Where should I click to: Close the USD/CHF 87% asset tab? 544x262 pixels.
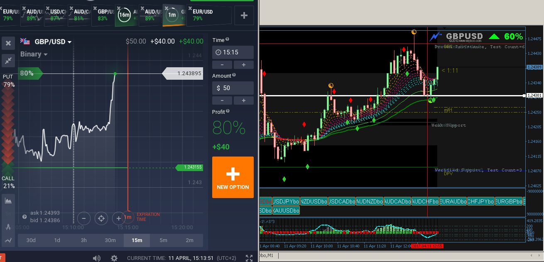(47, 8)
